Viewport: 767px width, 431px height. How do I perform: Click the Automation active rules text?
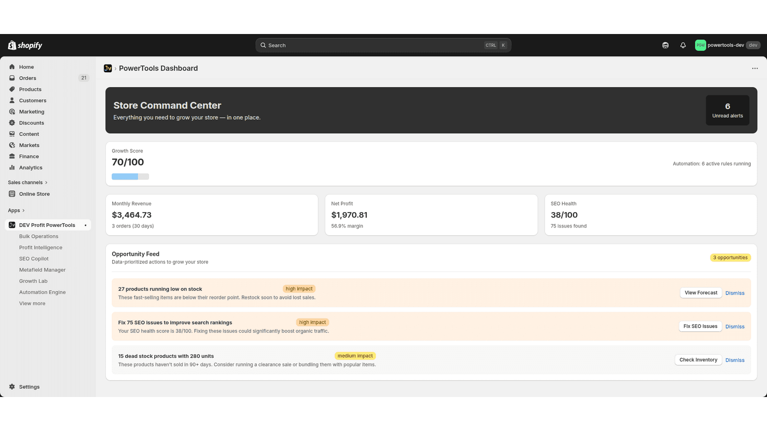pos(712,164)
